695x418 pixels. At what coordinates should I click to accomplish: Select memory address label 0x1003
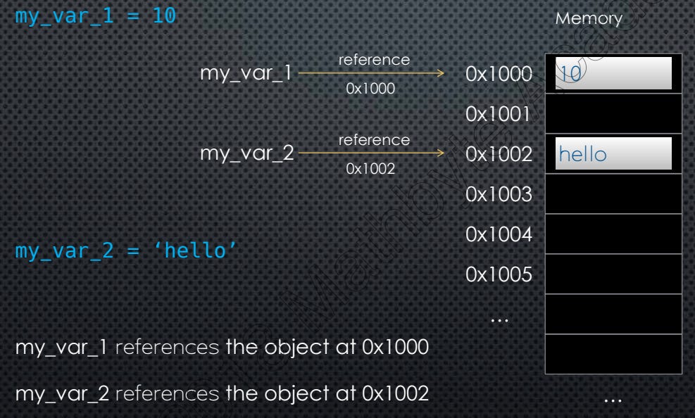tap(499, 194)
